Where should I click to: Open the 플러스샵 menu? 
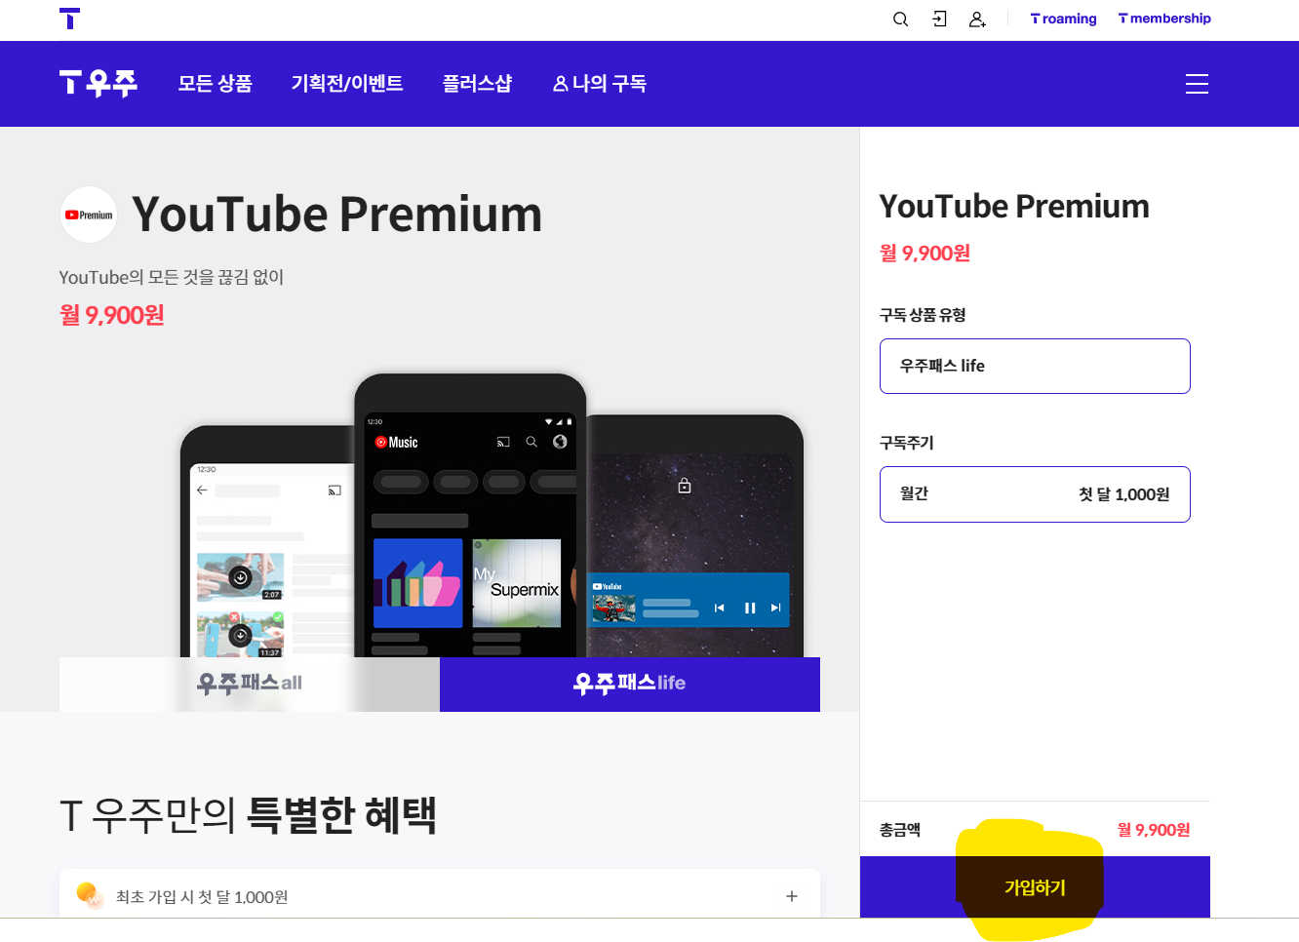point(477,84)
